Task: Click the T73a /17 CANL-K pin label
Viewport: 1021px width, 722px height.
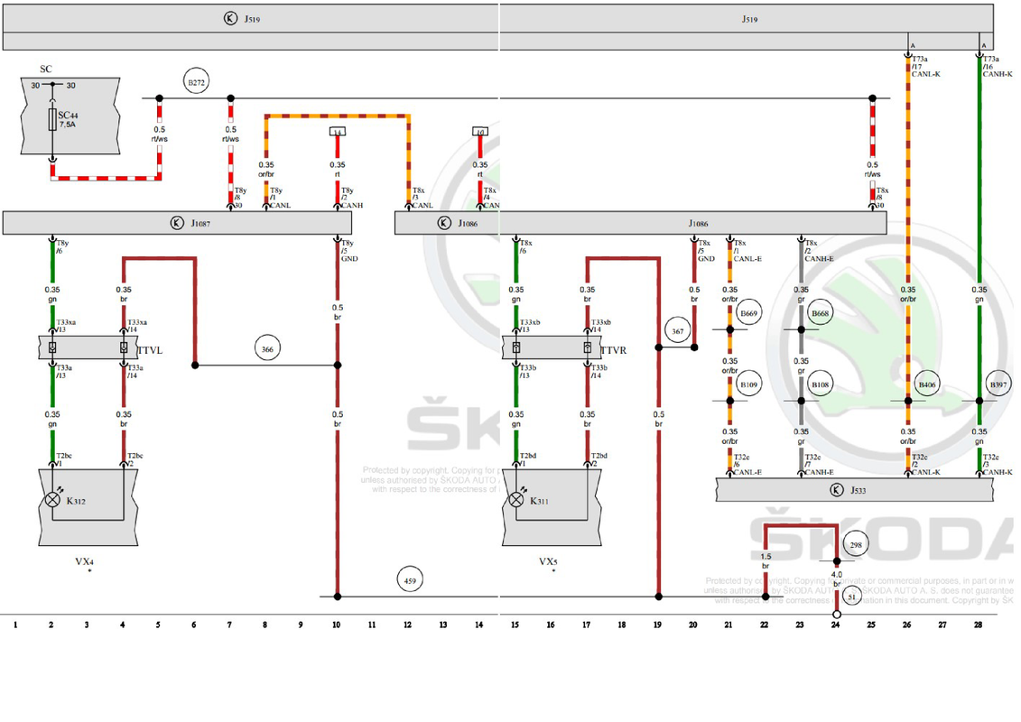Action: [926, 67]
